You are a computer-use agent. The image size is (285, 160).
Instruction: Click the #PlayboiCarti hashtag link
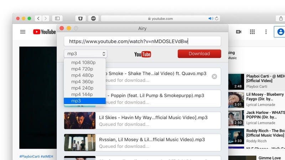30,156
